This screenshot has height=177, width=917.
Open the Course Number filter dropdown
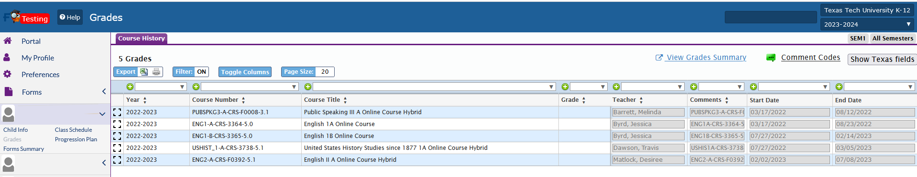250,87
